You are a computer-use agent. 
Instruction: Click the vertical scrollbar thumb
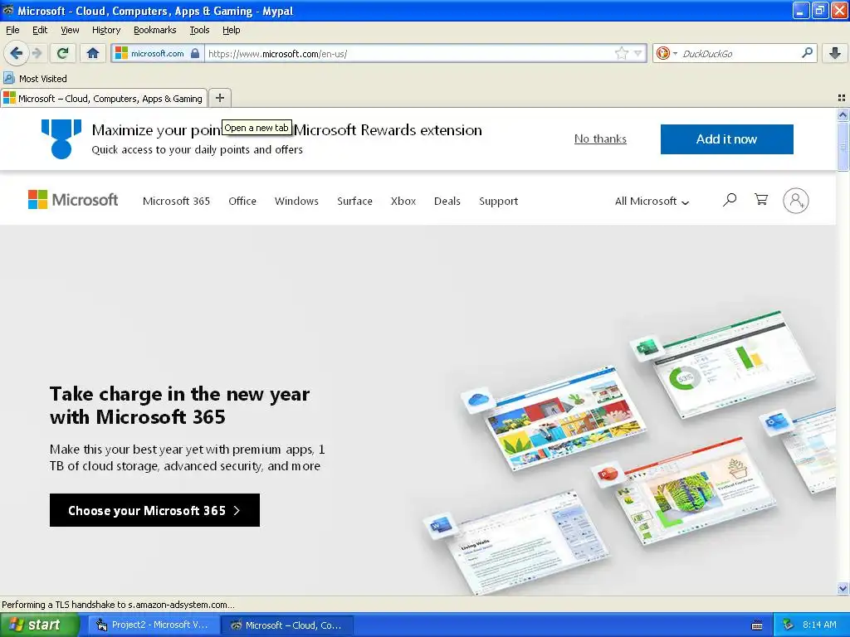843,146
